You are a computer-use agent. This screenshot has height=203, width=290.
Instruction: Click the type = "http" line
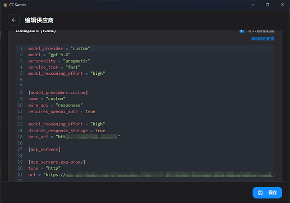(44, 168)
